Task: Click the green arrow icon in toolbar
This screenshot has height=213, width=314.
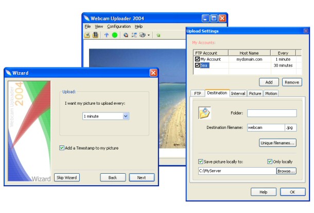Action: click(x=159, y=35)
